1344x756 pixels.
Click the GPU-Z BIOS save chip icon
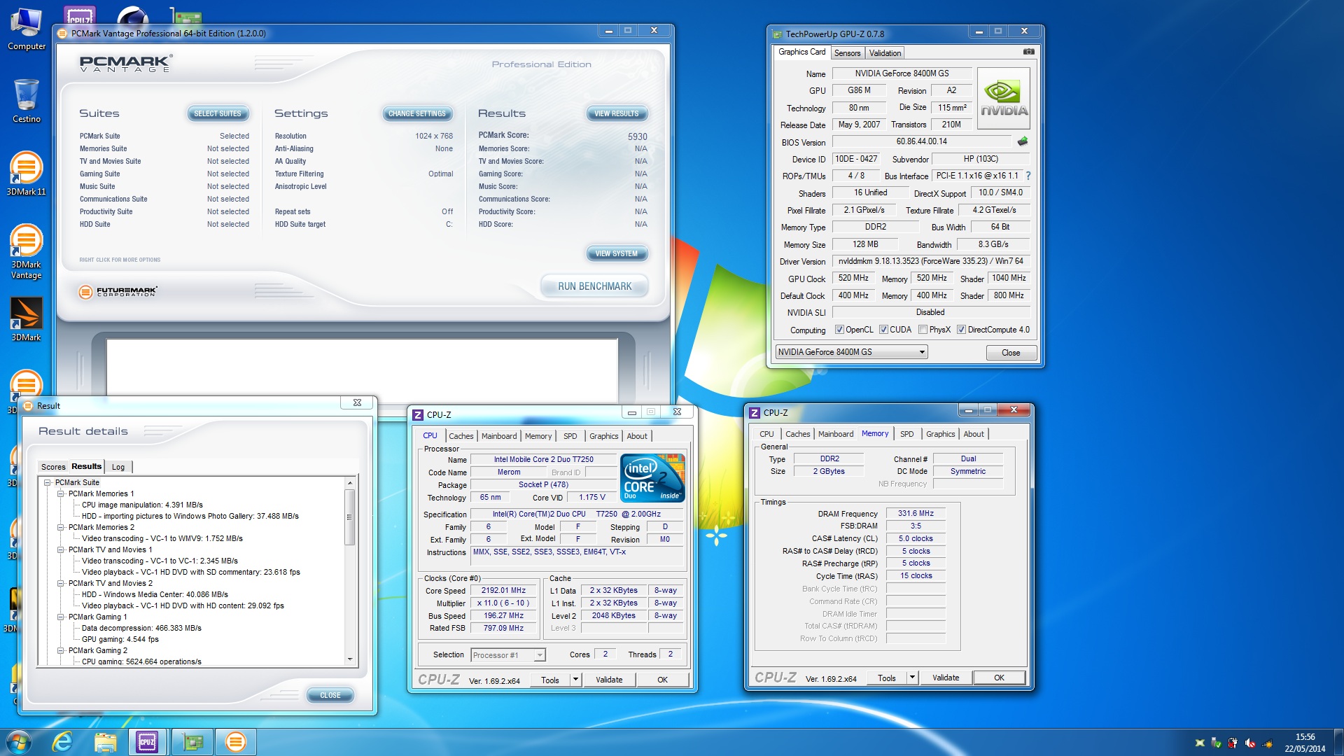pyautogui.click(x=1023, y=141)
